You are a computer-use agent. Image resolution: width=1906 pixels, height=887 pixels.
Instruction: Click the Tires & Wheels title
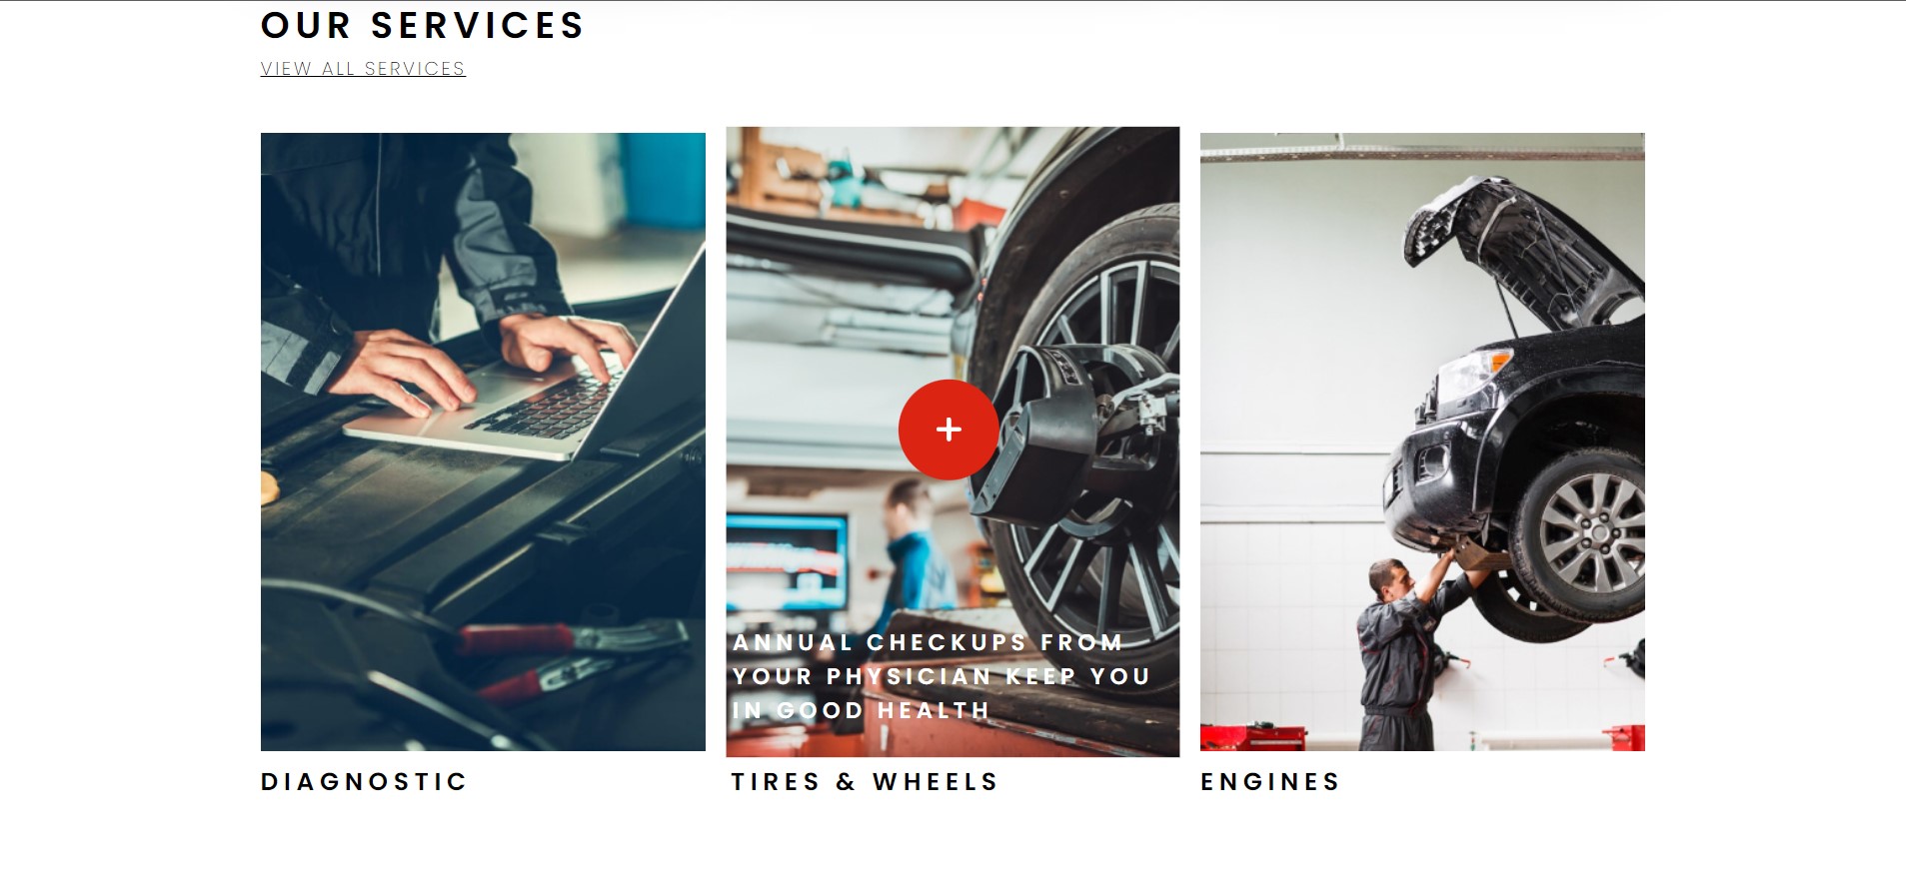865,781
